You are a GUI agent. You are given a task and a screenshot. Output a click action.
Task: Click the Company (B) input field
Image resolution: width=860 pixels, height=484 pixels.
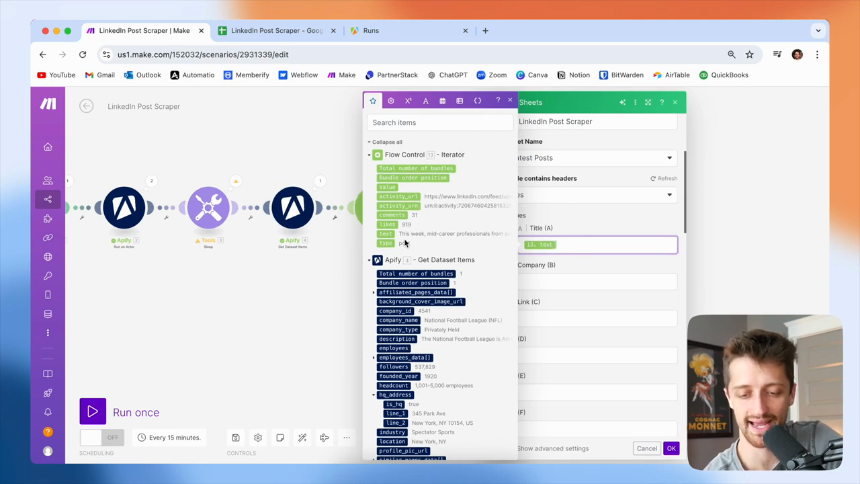(597, 282)
